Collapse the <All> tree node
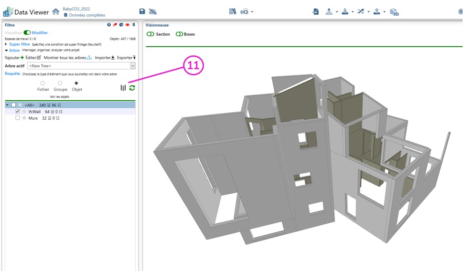This screenshot has width=463, height=271. click(x=7, y=105)
